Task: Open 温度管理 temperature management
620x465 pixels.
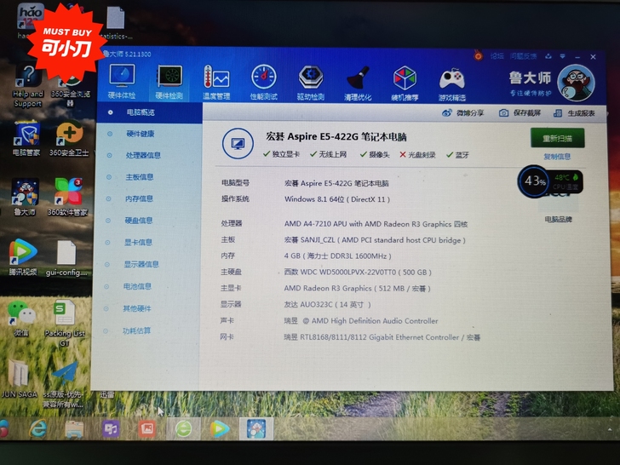Action: tap(216, 83)
